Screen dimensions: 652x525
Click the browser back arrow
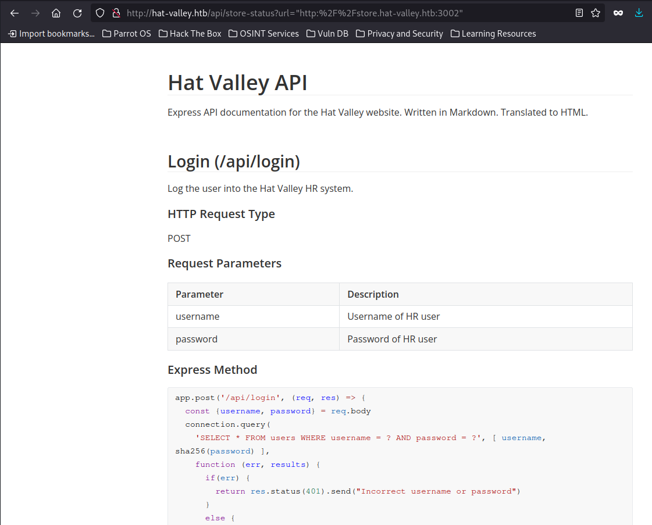(x=15, y=13)
